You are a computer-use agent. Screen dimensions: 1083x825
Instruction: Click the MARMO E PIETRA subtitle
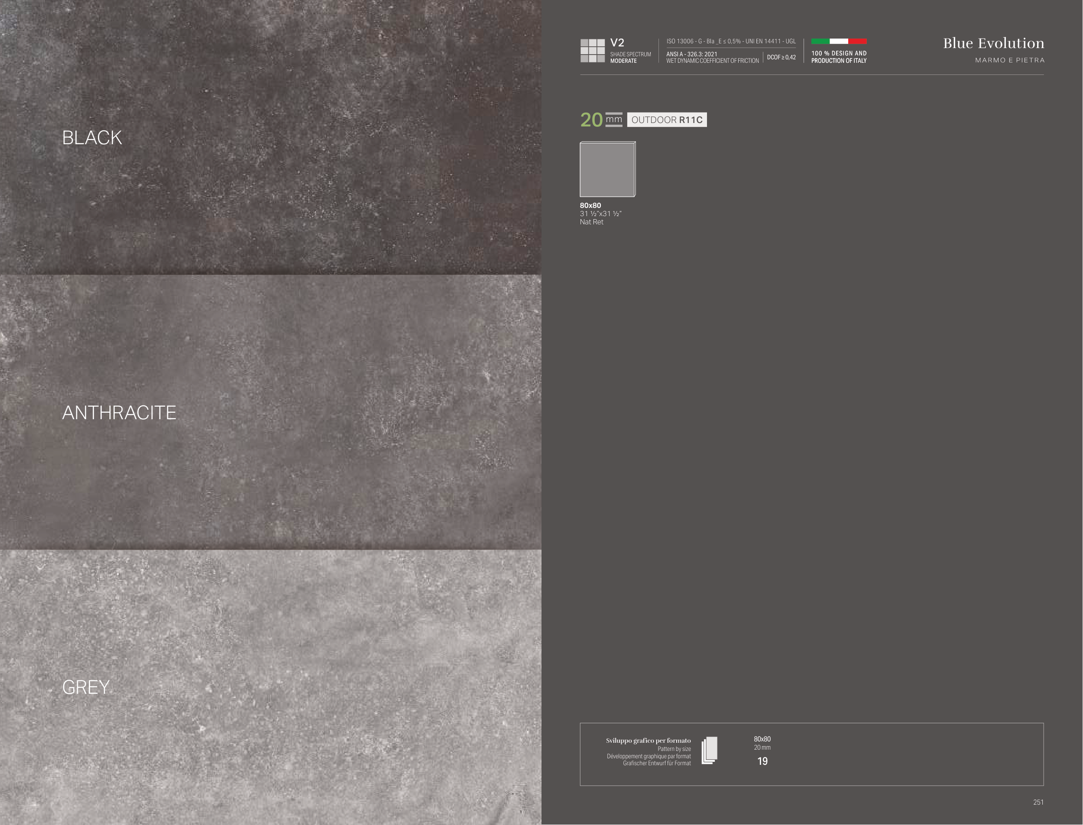click(x=1009, y=60)
